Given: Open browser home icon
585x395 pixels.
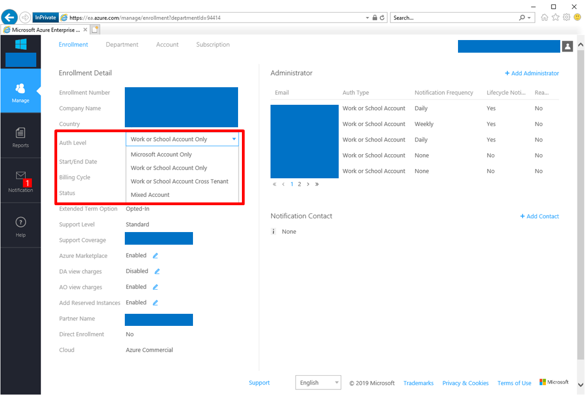Looking at the screenshot, I should click(544, 17).
